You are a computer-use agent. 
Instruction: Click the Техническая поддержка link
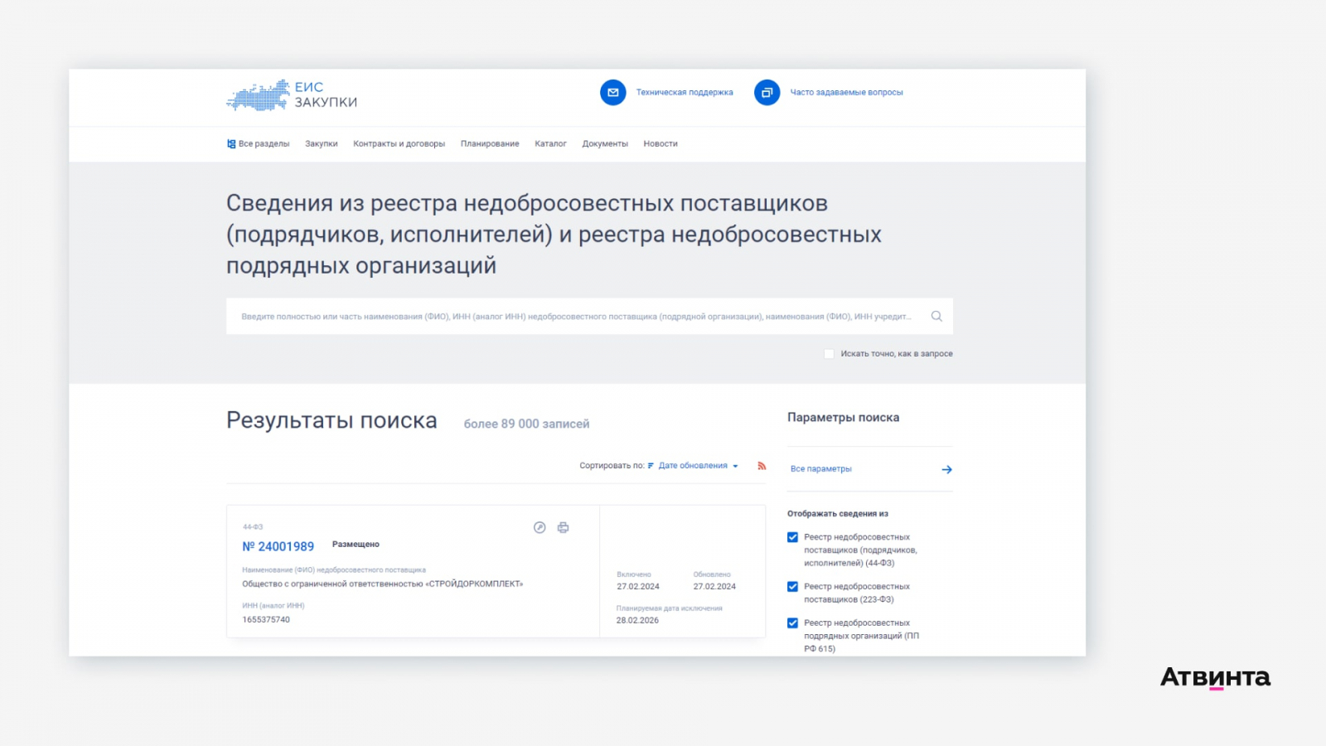[x=685, y=92]
